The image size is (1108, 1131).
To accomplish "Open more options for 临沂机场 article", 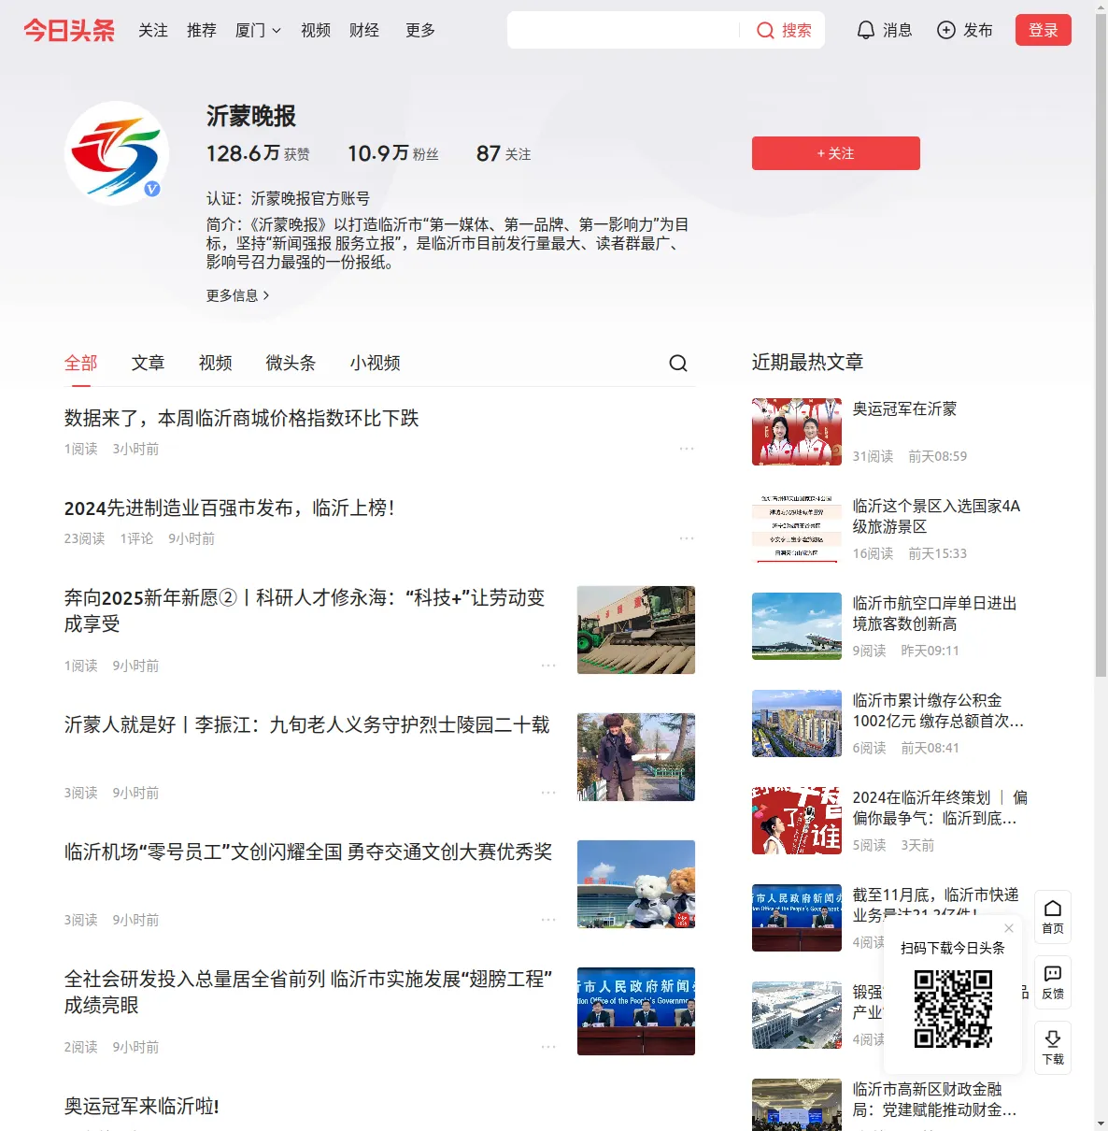I will 548,920.
